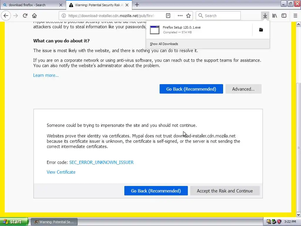Open the library icon

tap(275, 16)
